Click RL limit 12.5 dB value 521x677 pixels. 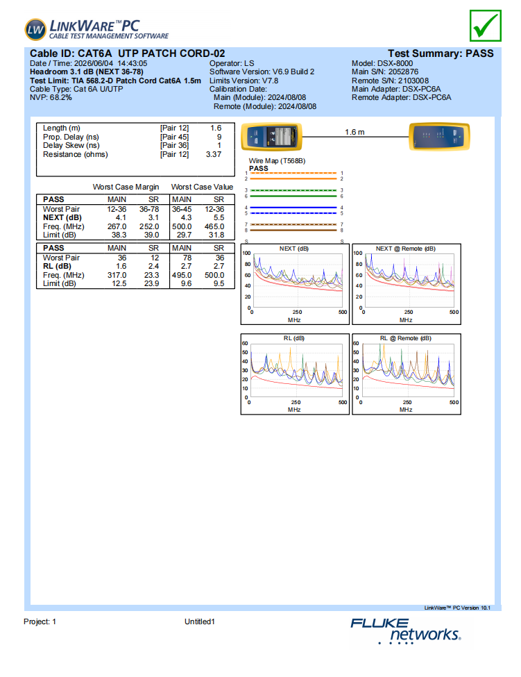click(x=119, y=284)
